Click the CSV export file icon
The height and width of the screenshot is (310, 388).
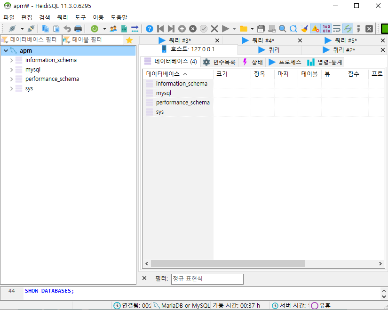[124, 29]
